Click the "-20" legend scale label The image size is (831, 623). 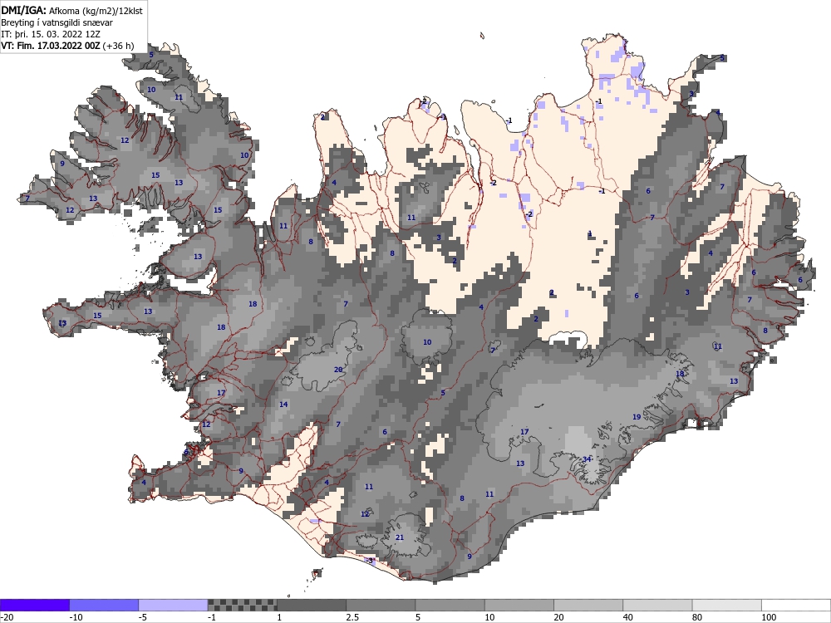click(x=7, y=617)
